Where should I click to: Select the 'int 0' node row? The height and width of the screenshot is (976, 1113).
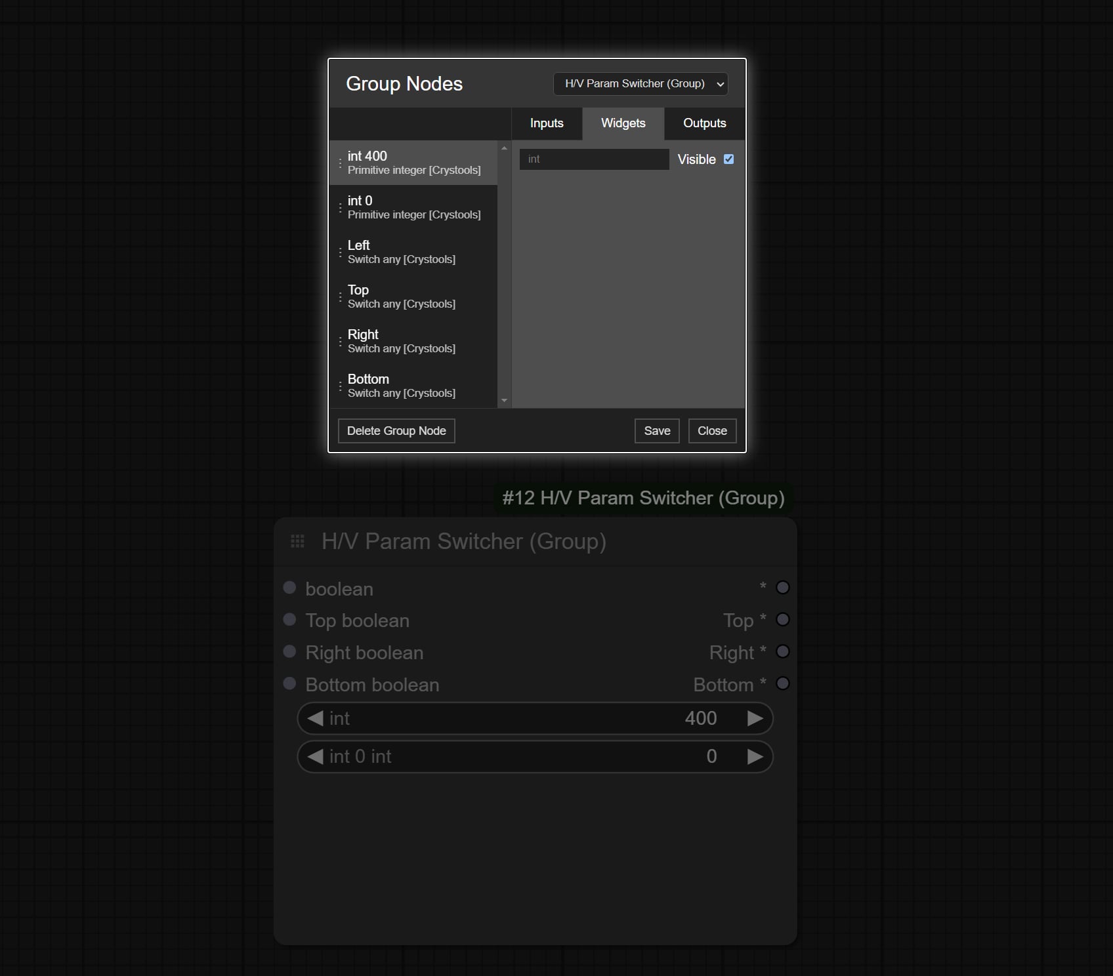click(413, 207)
